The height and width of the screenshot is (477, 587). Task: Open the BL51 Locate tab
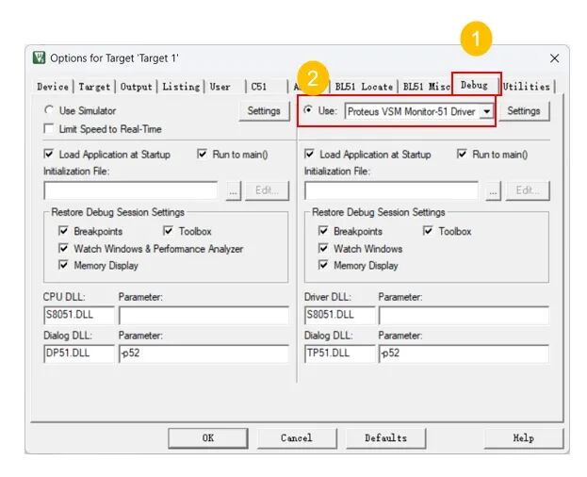click(364, 87)
